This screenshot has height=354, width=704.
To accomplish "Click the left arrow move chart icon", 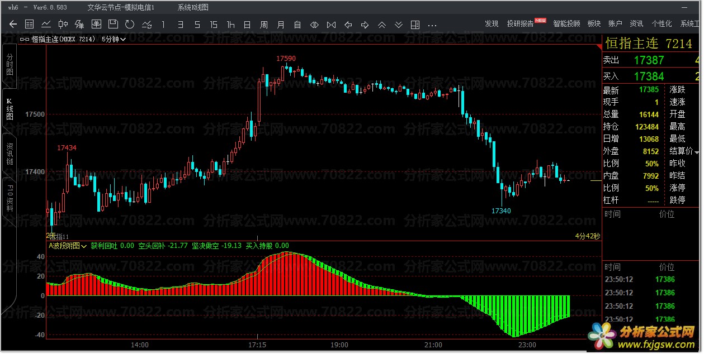I will (x=348, y=25).
